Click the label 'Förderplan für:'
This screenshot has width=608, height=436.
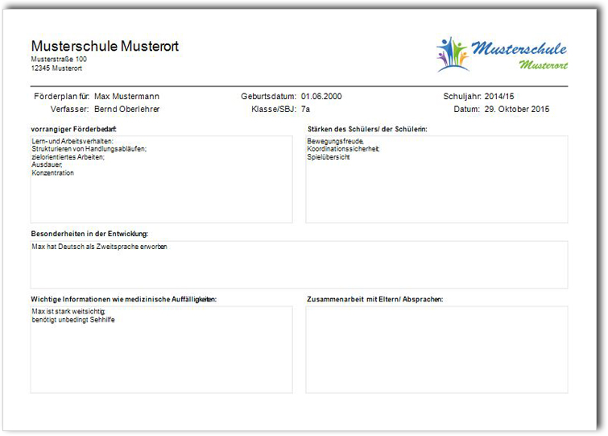pos(62,96)
